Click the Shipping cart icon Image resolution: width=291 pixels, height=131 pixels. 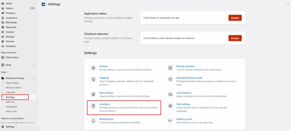[93, 80]
